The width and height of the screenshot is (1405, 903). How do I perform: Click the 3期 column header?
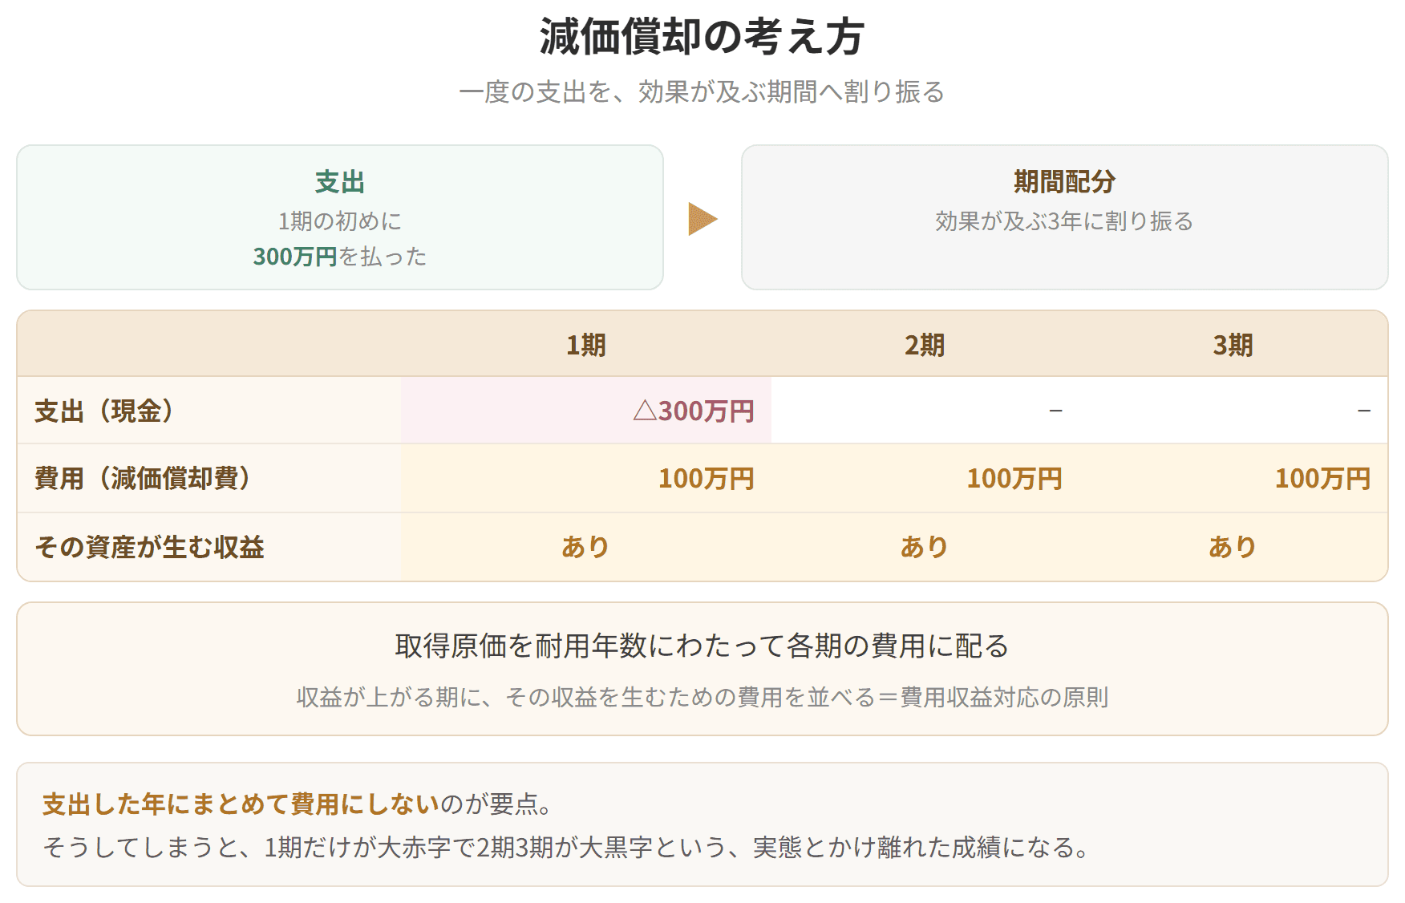[x=1233, y=345]
